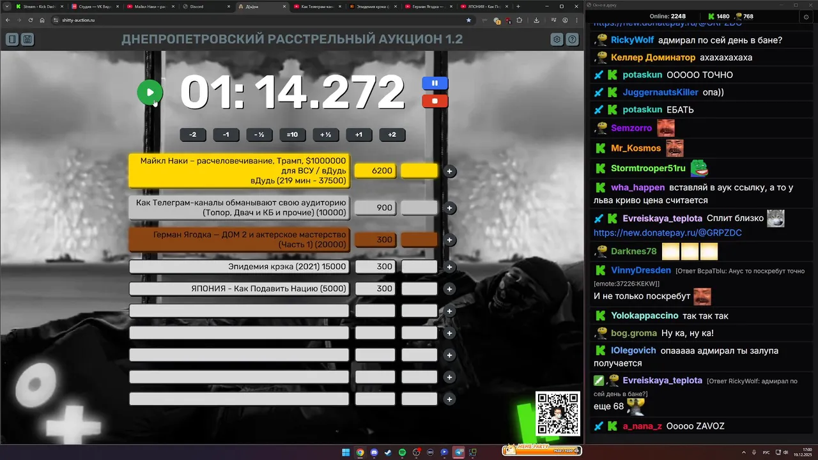Open the auction help question-mark icon
818x460 pixels.
[573, 40]
